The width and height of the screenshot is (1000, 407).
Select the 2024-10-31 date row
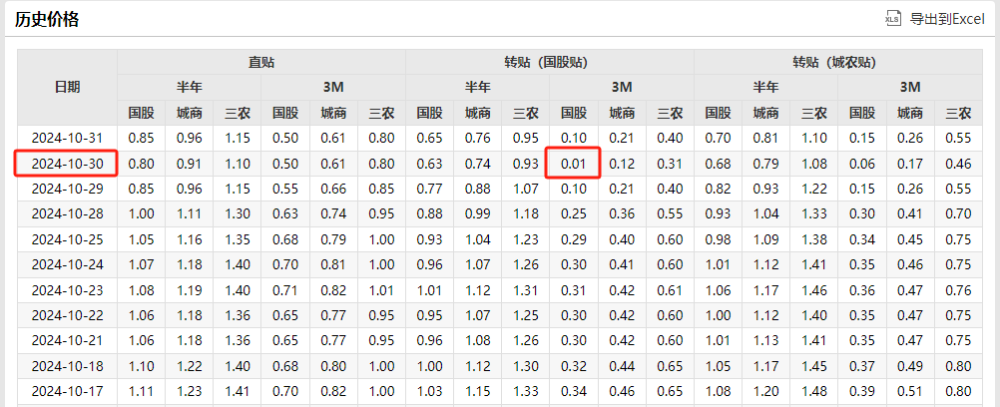tap(67, 138)
